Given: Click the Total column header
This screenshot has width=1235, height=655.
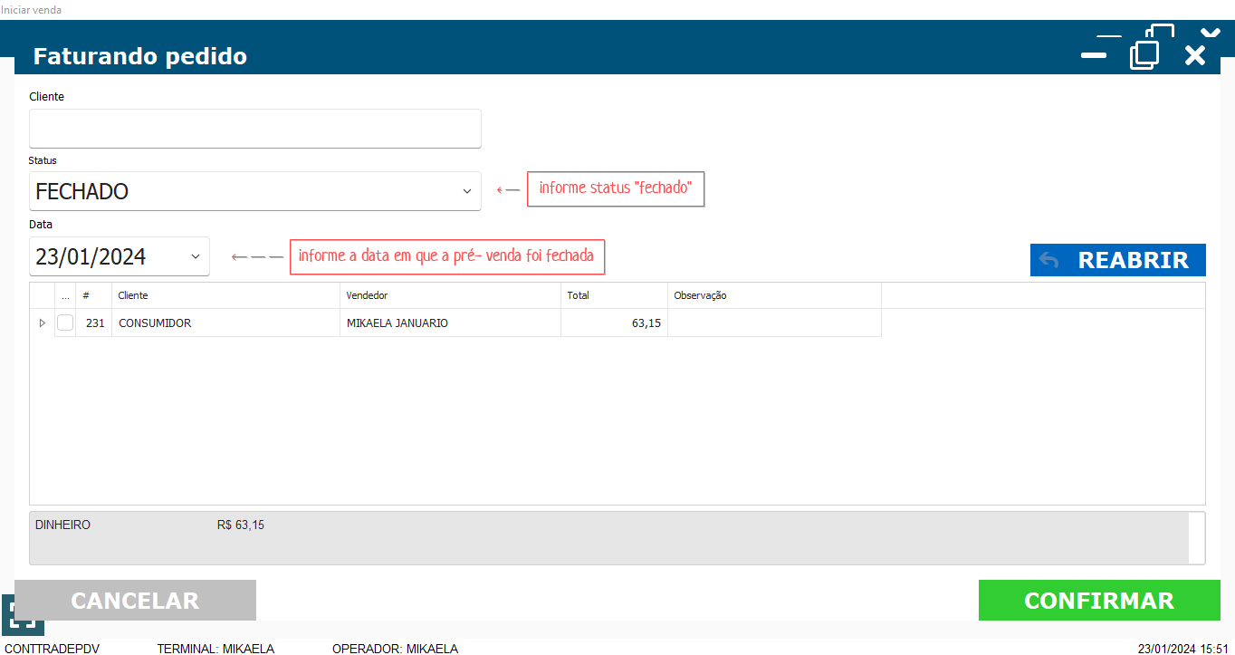Looking at the screenshot, I should (x=613, y=295).
